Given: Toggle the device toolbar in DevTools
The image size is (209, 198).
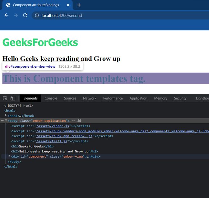Looking at the screenshot, I should point(13,98).
